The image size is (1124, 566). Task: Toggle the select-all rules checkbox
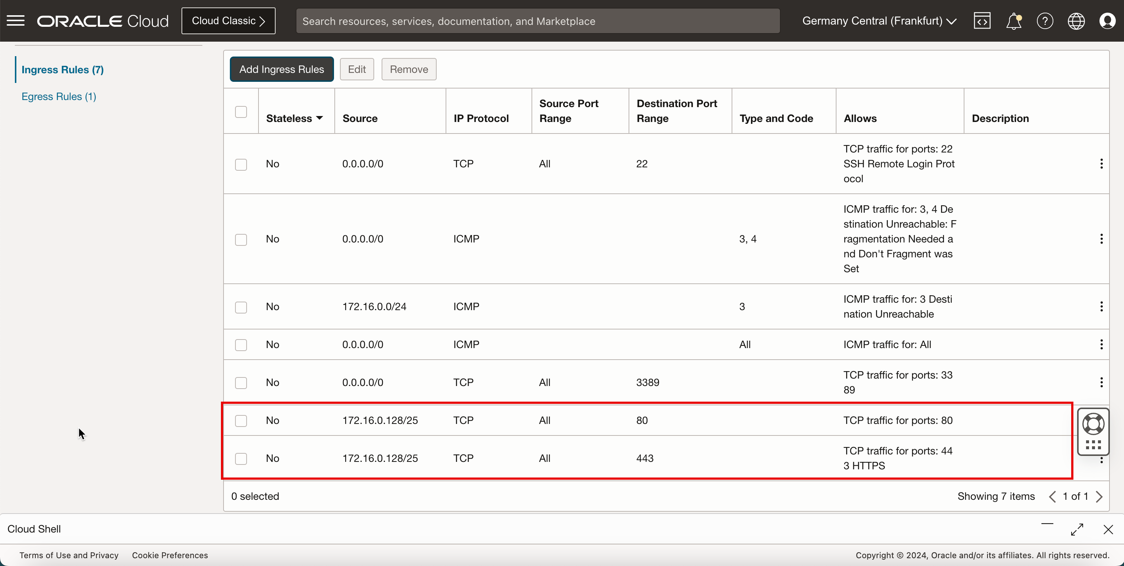pyautogui.click(x=241, y=112)
